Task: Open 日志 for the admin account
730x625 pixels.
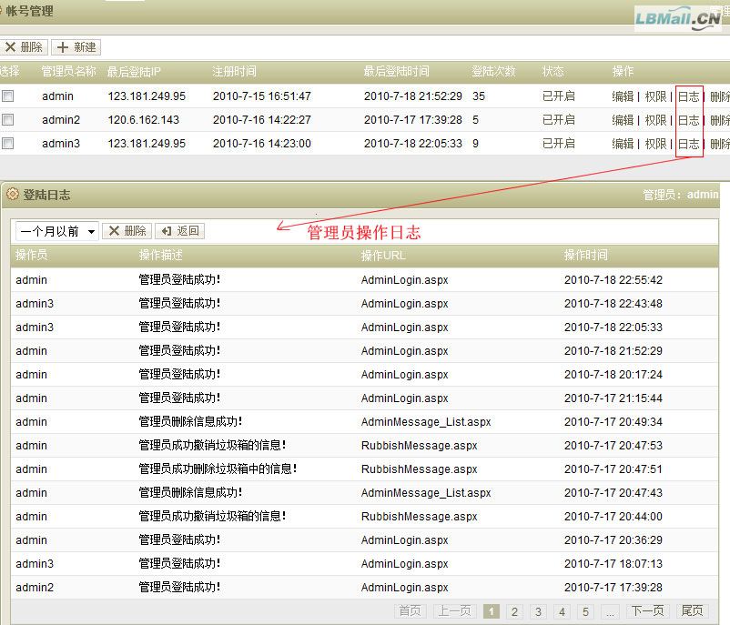Action: [x=688, y=96]
